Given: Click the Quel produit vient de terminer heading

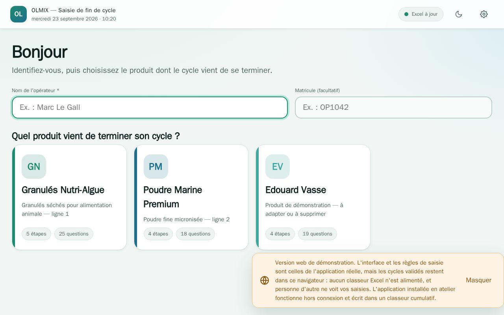Looking at the screenshot, I should click(x=96, y=136).
